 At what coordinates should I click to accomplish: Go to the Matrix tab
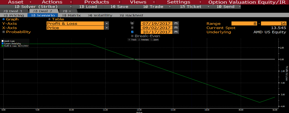[72, 15]
